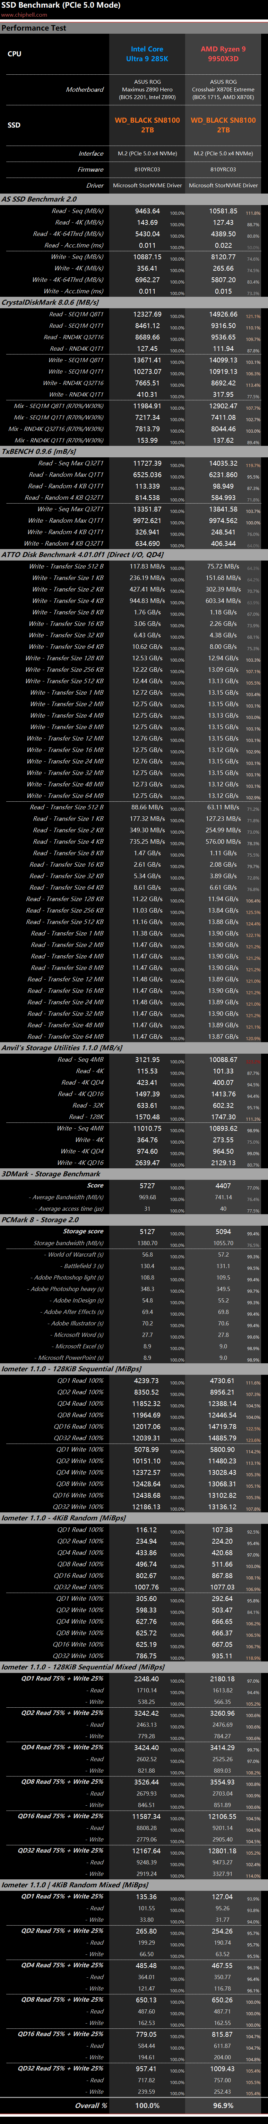Click the Intel ASUS ROG Maximus Z890 Hero cell
268x2124 pixels.
tap(147, 89)
